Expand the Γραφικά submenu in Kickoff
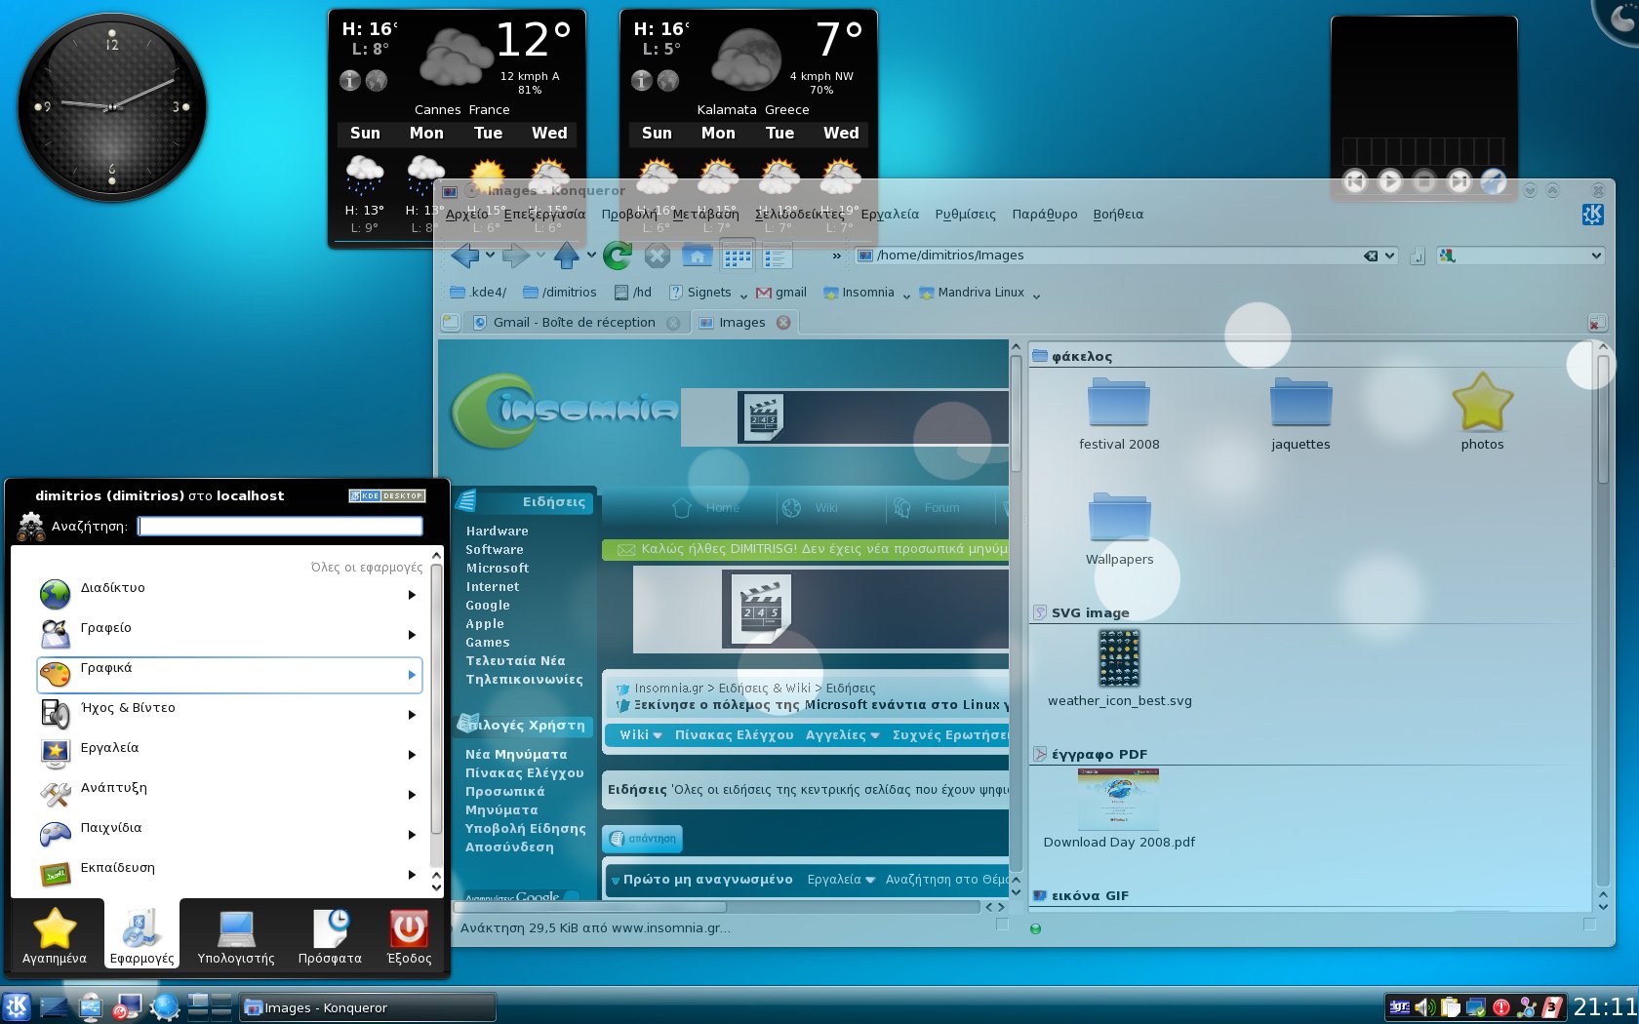Image resolution: width=1639 pixels, height=1024 pixels. pyautogui.click(x=229, y=675)
